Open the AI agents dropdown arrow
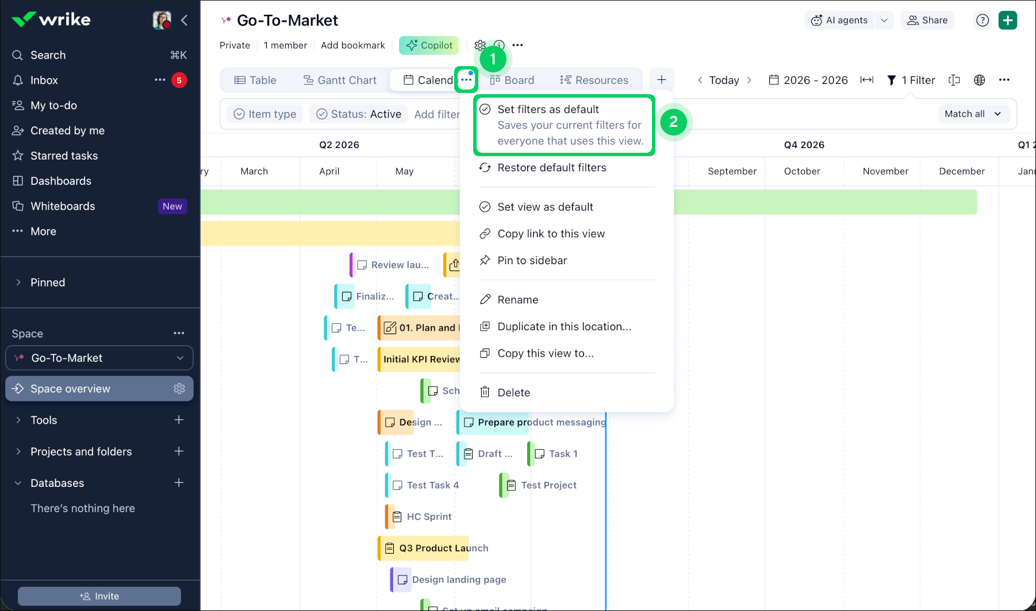The height and width of the screenshot is (611, 1036). 884,20
